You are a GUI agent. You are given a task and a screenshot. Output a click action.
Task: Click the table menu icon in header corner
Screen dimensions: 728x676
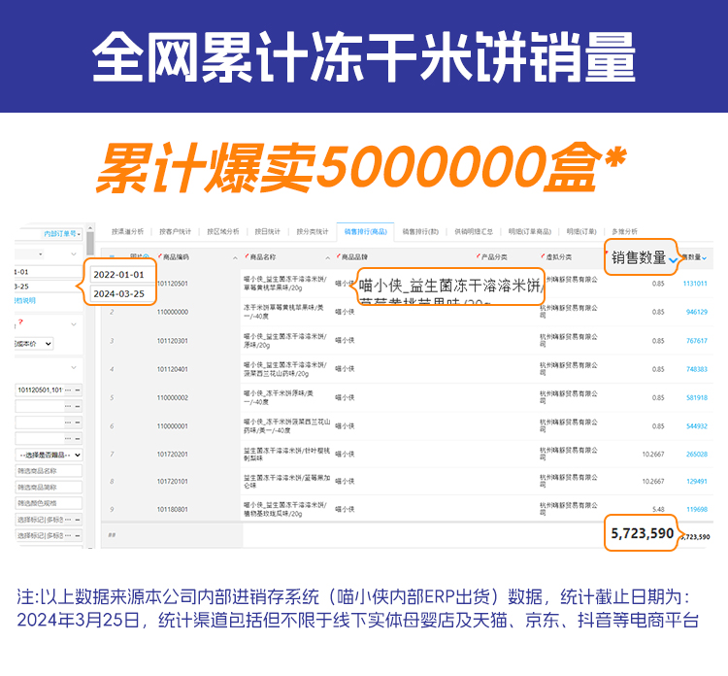click(112, 256)
